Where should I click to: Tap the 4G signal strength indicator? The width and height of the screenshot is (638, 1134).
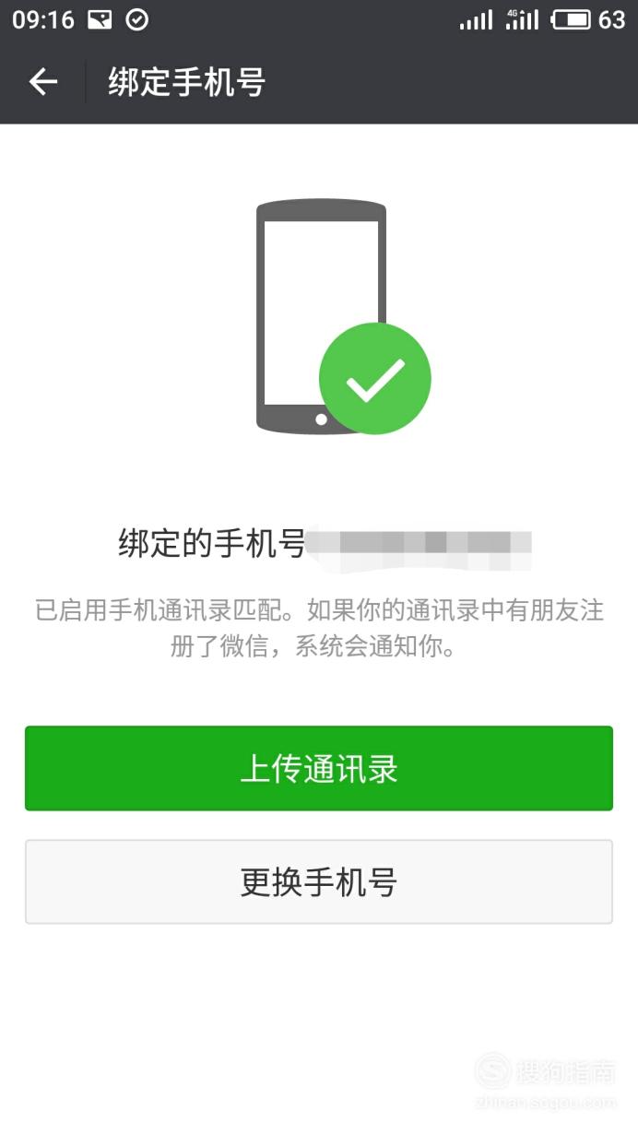pyautogui.click(x=522, y=20)
